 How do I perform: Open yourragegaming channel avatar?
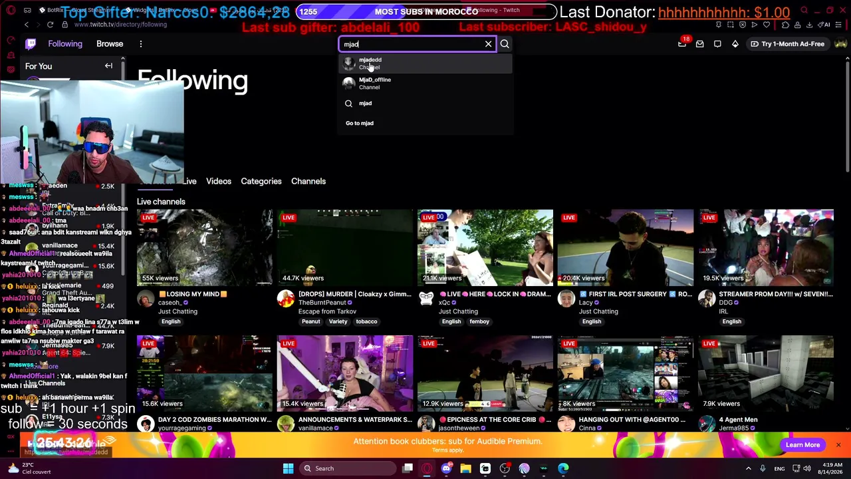[x=146, y=424]
